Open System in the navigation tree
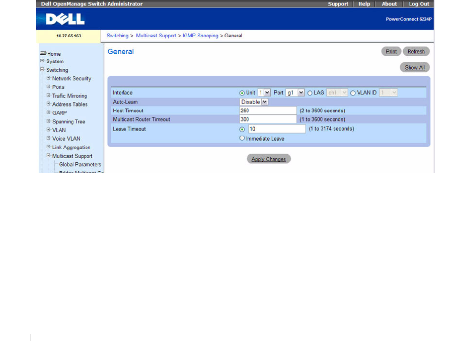This screenshot has height=341, width=453. pos(55,61)
